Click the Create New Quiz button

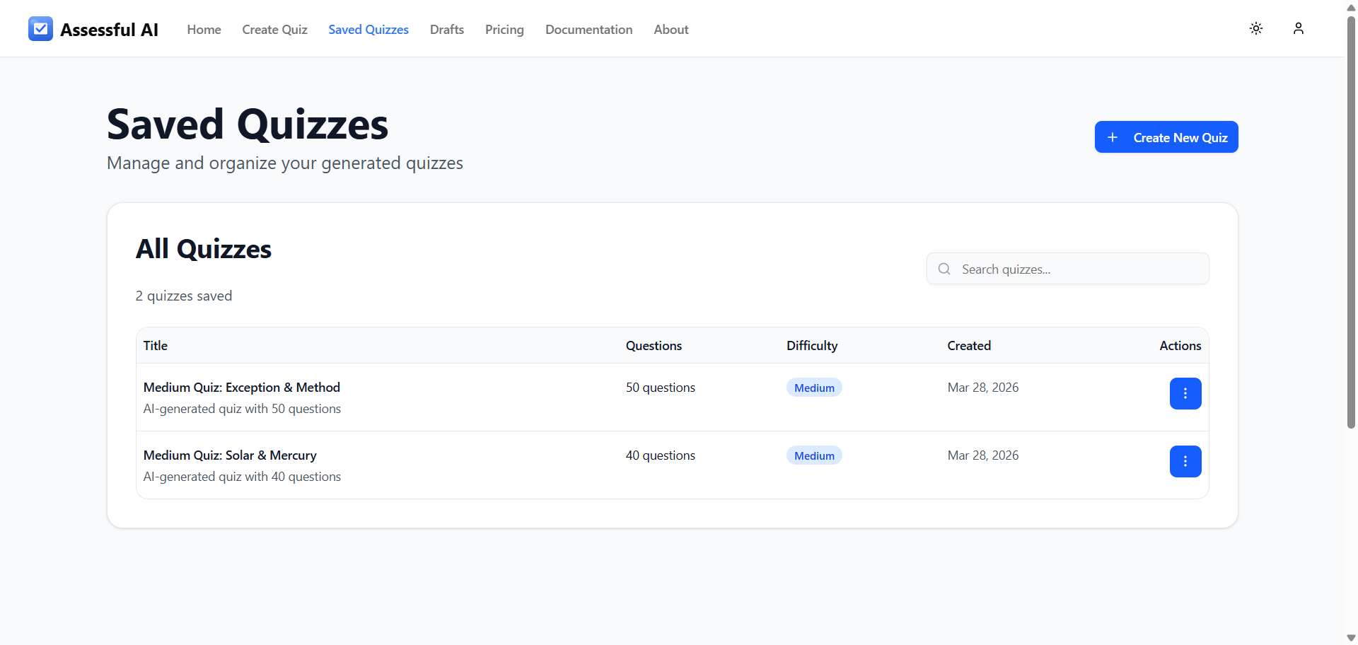click(x=1166, y=137)
